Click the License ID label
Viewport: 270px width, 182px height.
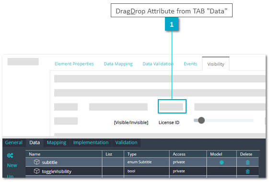coord(169,123)
